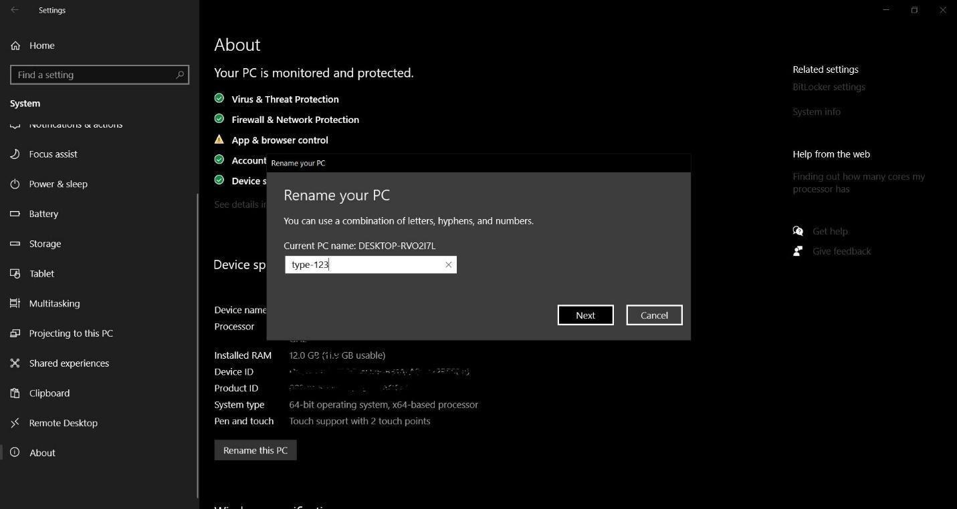Cancel the Rename your PC dialog

[653, 315]
